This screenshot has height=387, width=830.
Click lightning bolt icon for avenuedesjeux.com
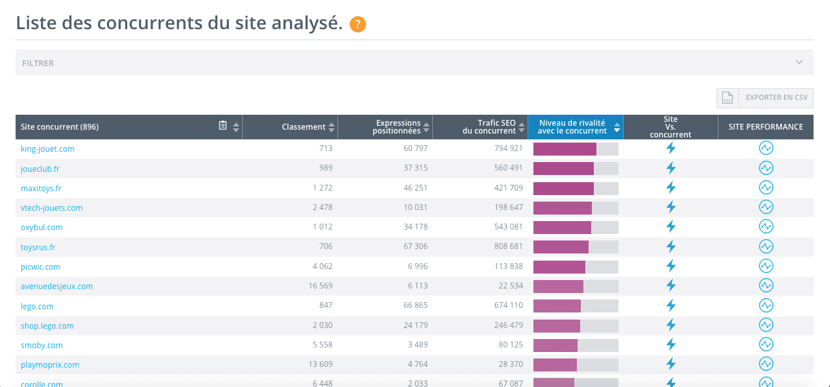tap(671, 286)
